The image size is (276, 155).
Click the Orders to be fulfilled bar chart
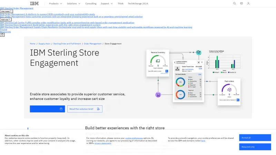pyautogui.click(x=224, y=62)
